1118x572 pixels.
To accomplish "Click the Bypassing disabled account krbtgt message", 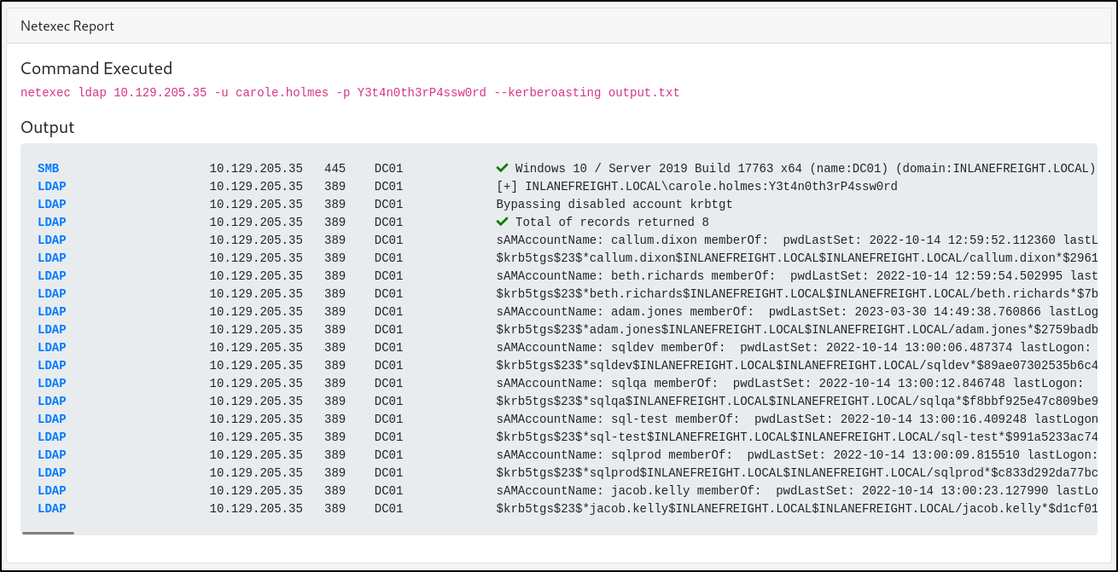I will (x=614, y=205).
